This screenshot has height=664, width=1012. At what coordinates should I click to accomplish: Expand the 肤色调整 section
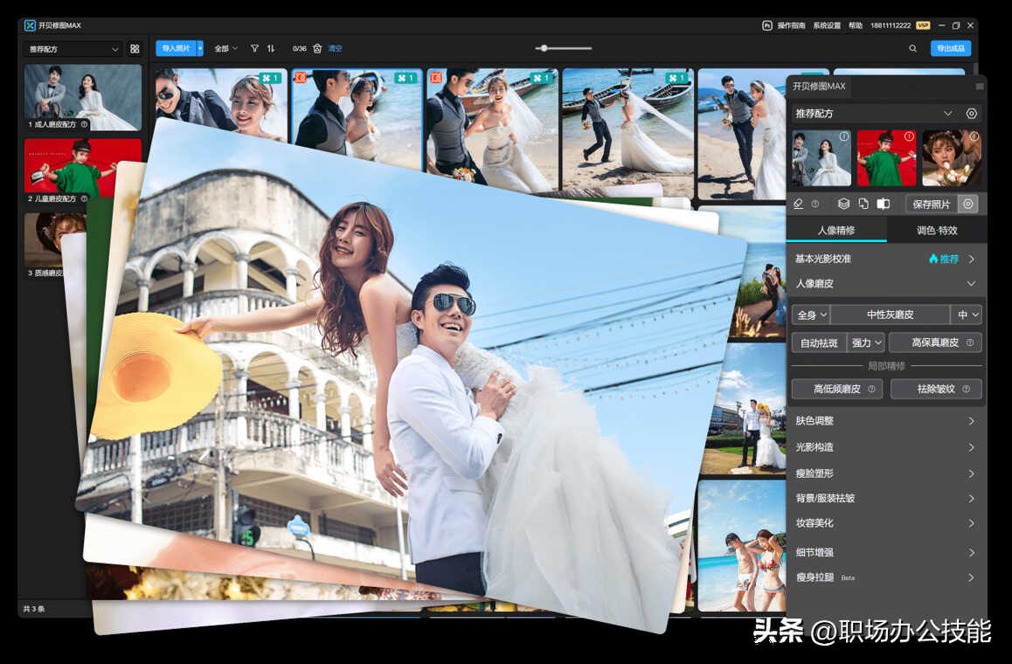click(x=886, y=421)
